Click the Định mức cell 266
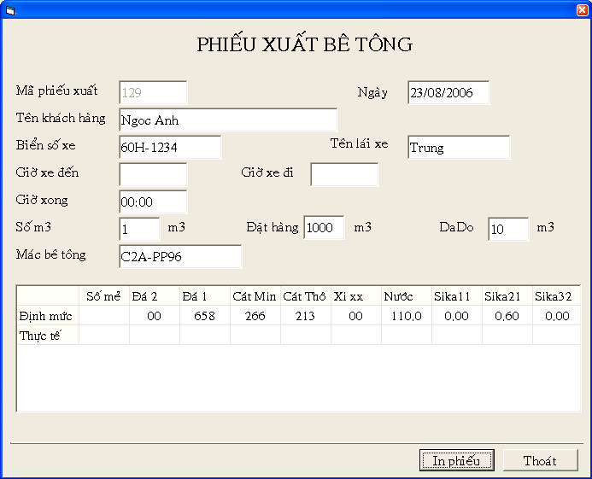The image size is (592, 479). (255, 316)
